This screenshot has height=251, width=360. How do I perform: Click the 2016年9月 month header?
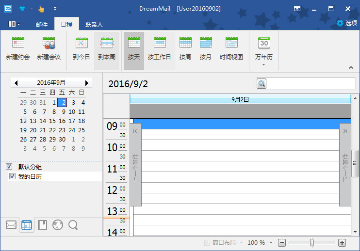point(51,82)
